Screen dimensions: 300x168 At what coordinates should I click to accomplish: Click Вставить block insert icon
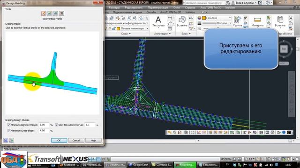pyautogui.click(x=182, y=21)
